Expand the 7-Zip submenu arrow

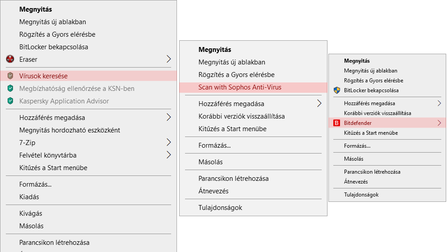[x=168, y=142]
